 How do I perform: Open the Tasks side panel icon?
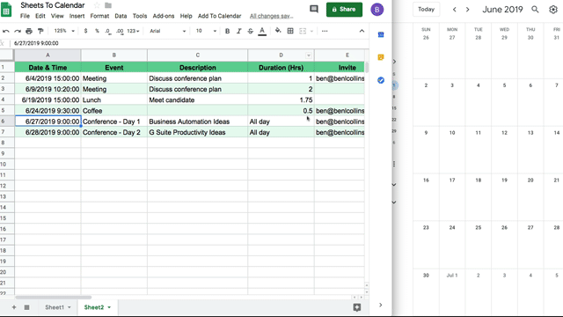click(381, 80)
